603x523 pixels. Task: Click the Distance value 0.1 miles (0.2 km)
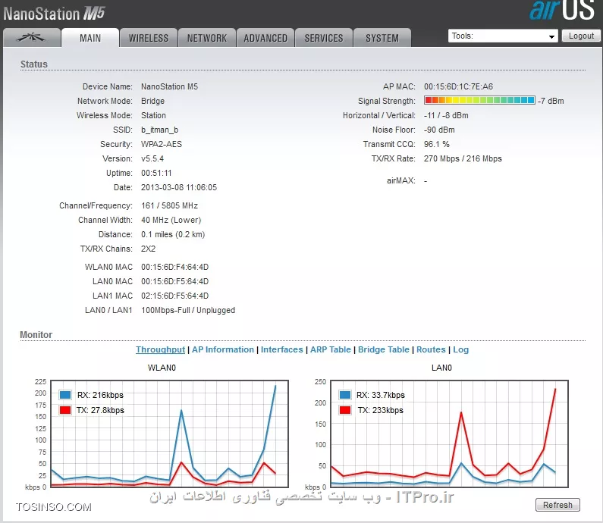tap(173, 234)
